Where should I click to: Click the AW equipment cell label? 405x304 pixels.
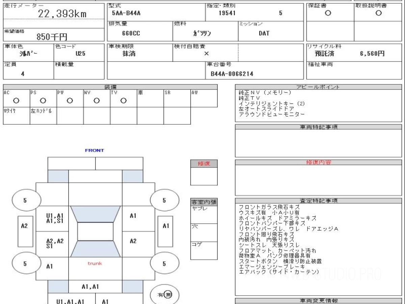click(x=194, y=92)
